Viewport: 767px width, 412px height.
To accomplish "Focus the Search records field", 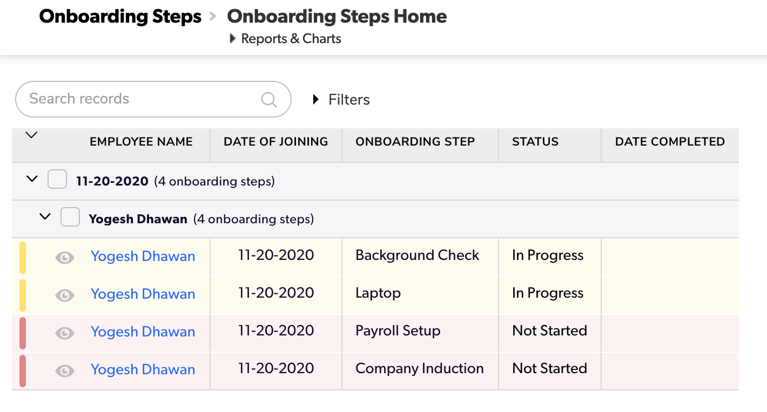I will (140, 99).
